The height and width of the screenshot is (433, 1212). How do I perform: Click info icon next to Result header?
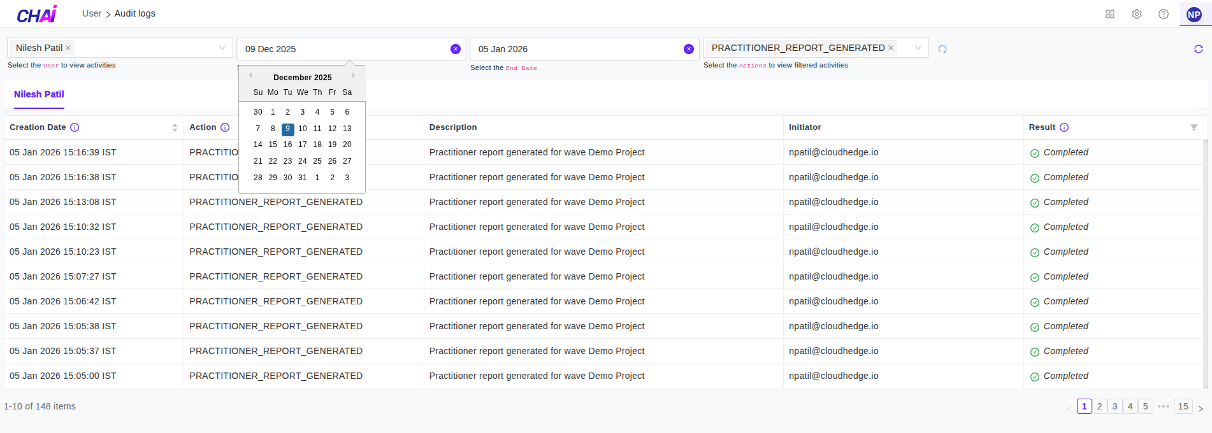pos(1064,127)
